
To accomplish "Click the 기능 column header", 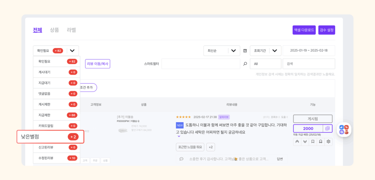I will (x=313, y=105).
